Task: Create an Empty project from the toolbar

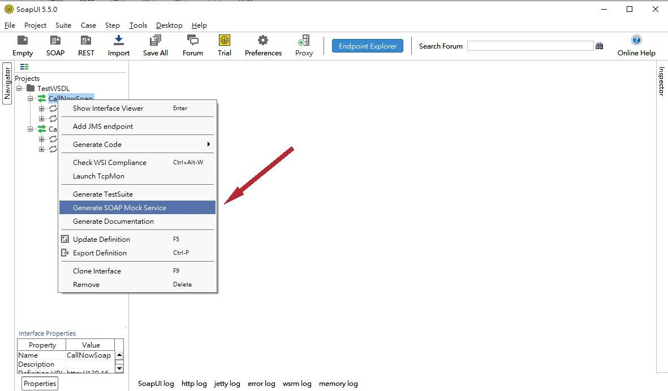Action: [23, 41]
